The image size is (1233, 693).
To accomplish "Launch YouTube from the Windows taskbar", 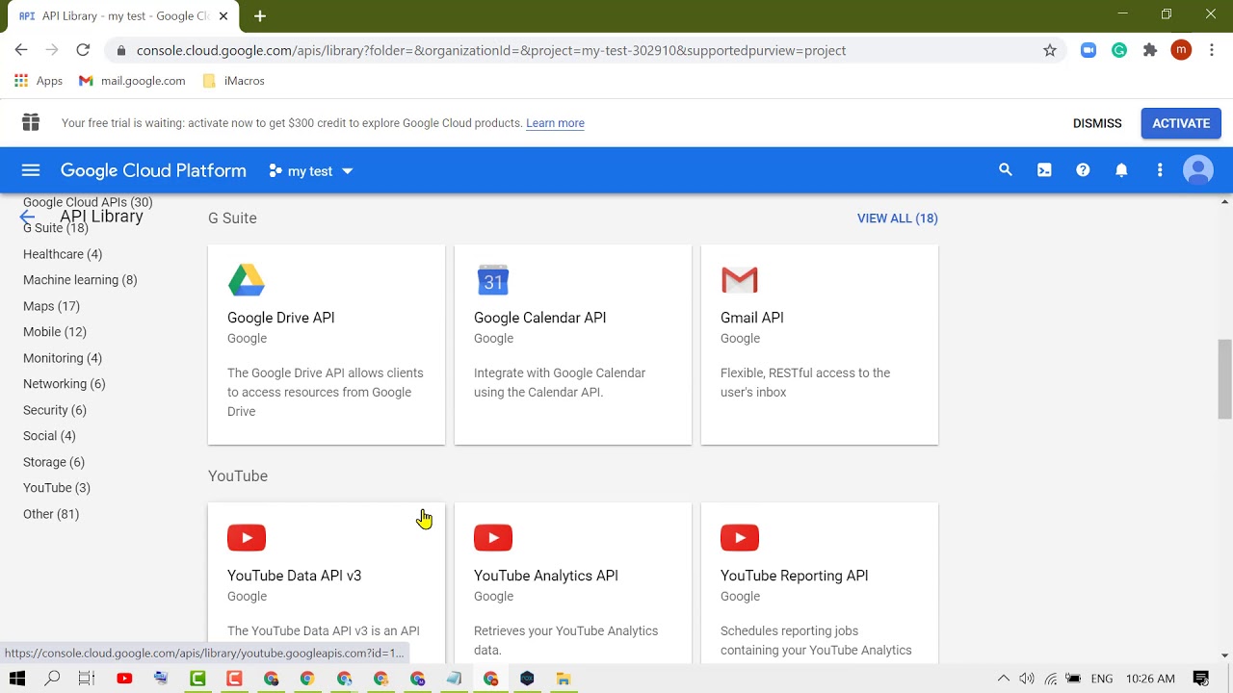I will (124, 679).
